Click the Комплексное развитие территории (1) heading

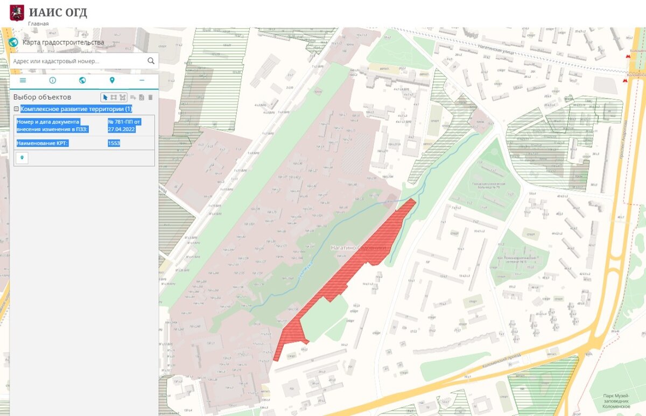(76, 109)
